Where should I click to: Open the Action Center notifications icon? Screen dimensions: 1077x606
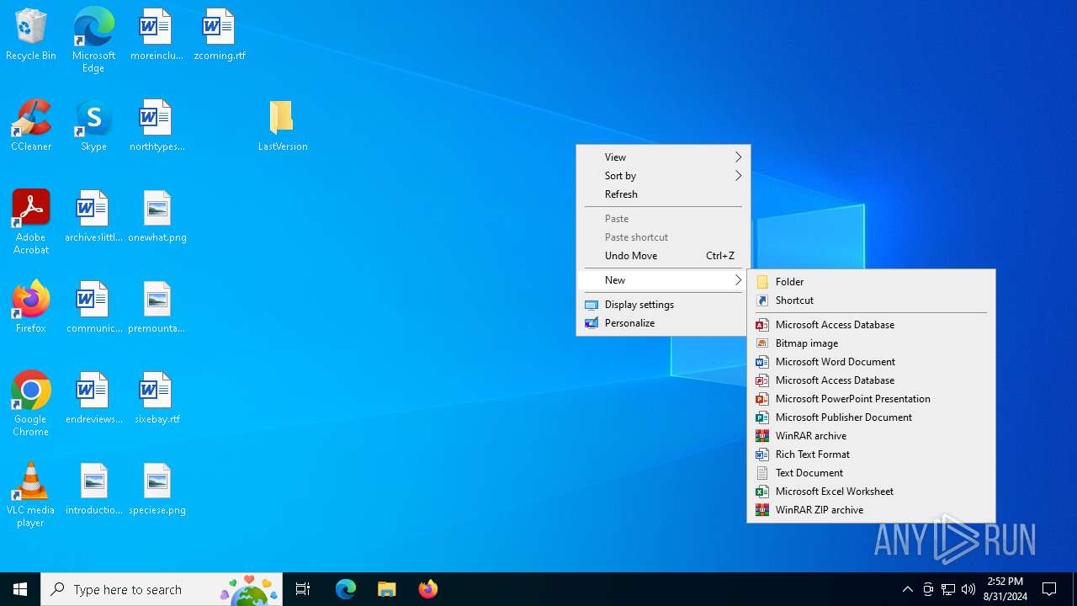(x=1050, y=589)
